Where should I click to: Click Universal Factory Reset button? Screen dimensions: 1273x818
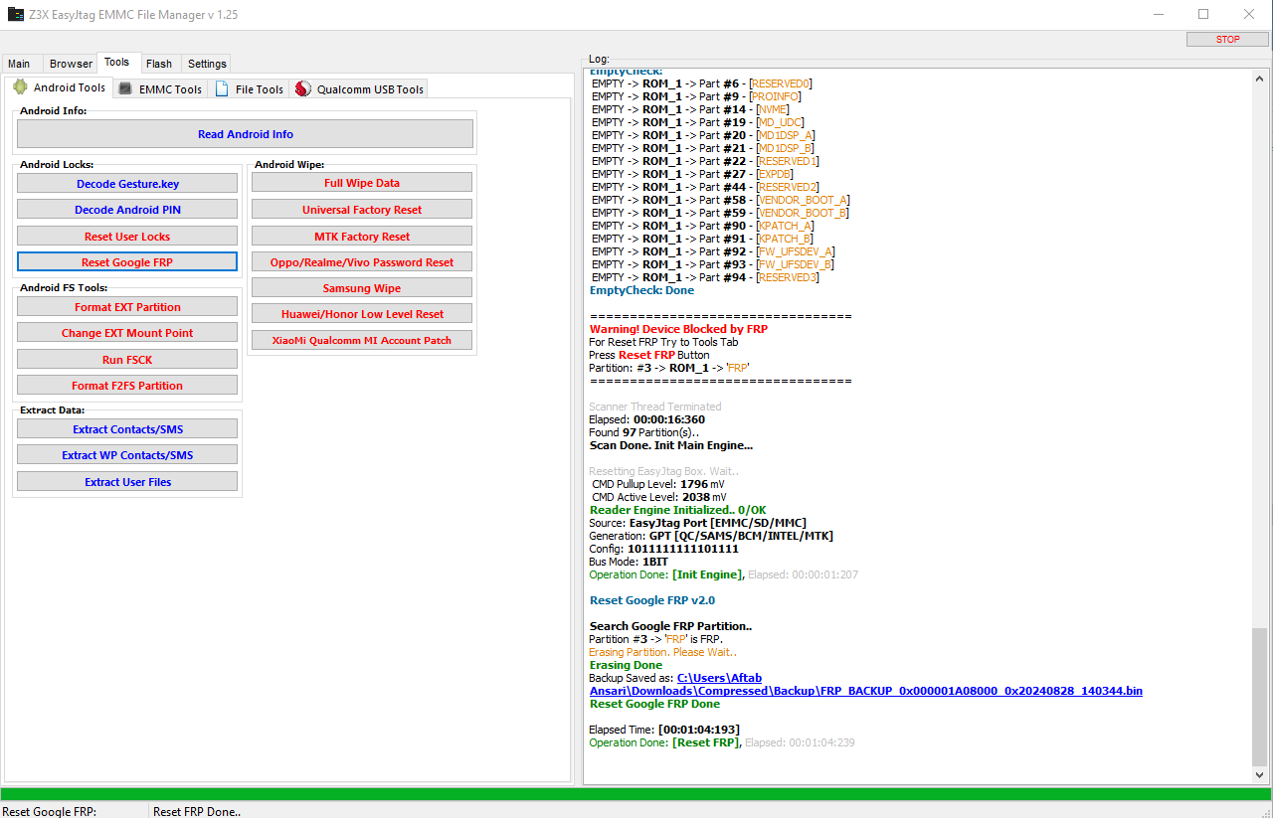[362, 210]
